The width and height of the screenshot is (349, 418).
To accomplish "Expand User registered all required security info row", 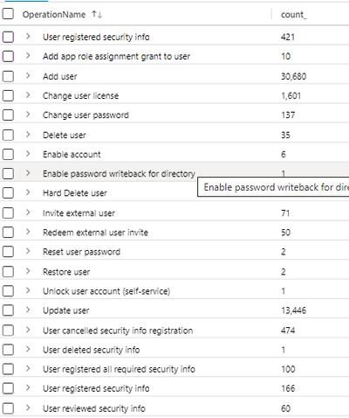I will (28, 368).
